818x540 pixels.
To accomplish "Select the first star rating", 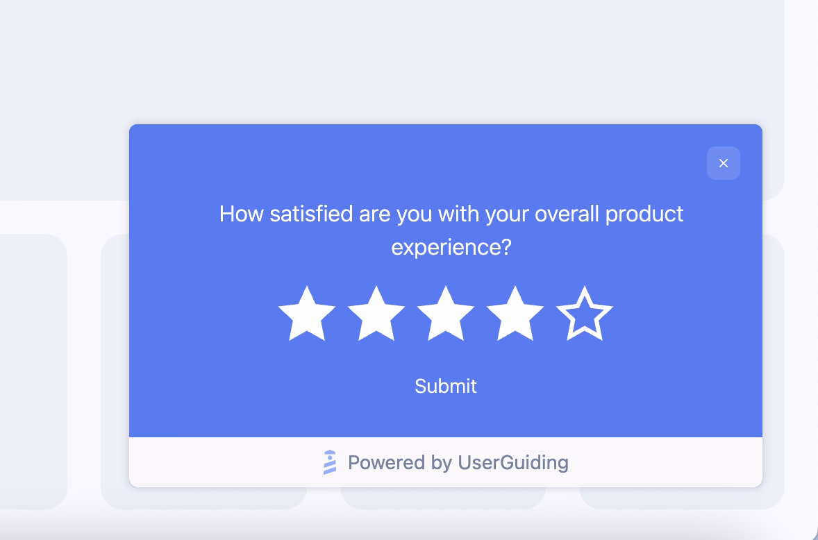I will (306, 314).
